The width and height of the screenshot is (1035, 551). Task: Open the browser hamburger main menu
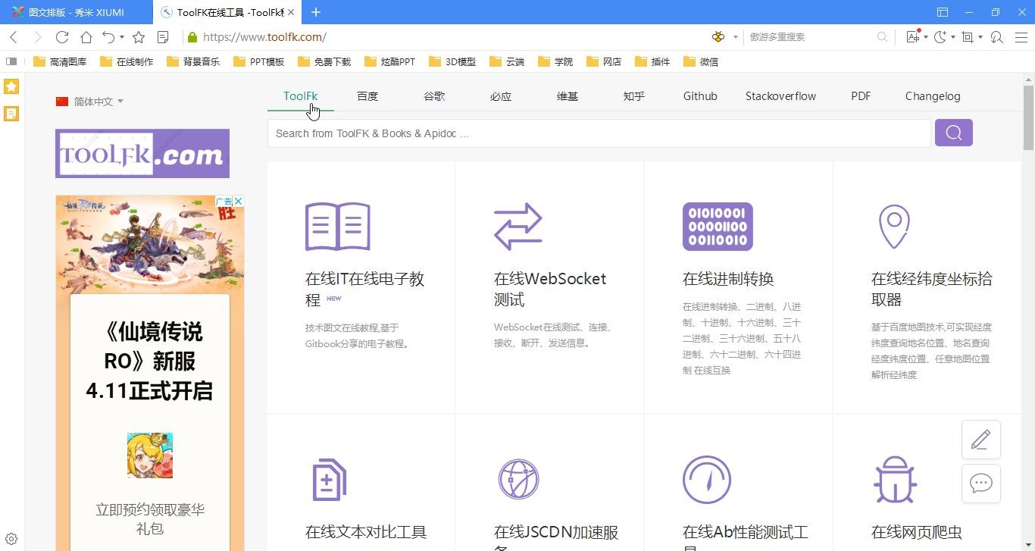[1021, 37]
